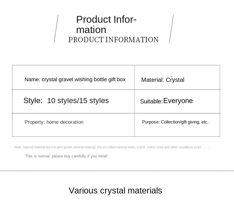Click the "Material:" label

pos(153,80)
